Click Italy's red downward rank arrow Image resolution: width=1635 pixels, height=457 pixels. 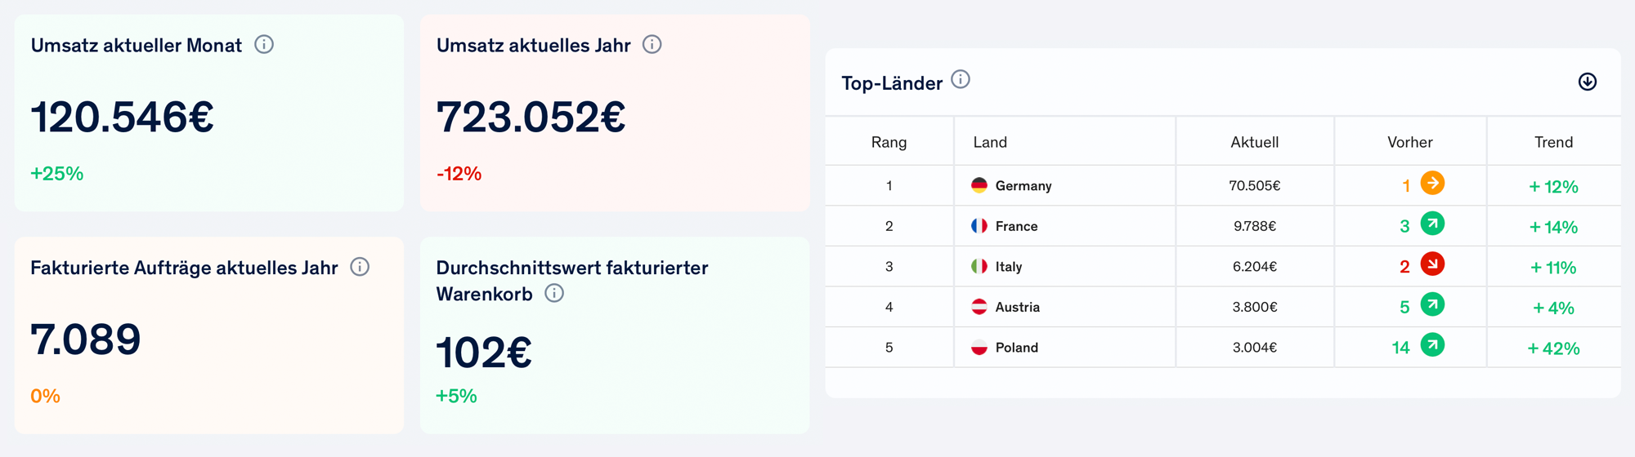tap(1432, 264)
